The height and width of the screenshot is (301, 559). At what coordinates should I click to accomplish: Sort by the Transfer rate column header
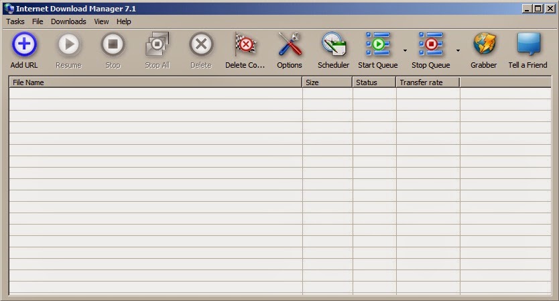click(x=428, y=82)
